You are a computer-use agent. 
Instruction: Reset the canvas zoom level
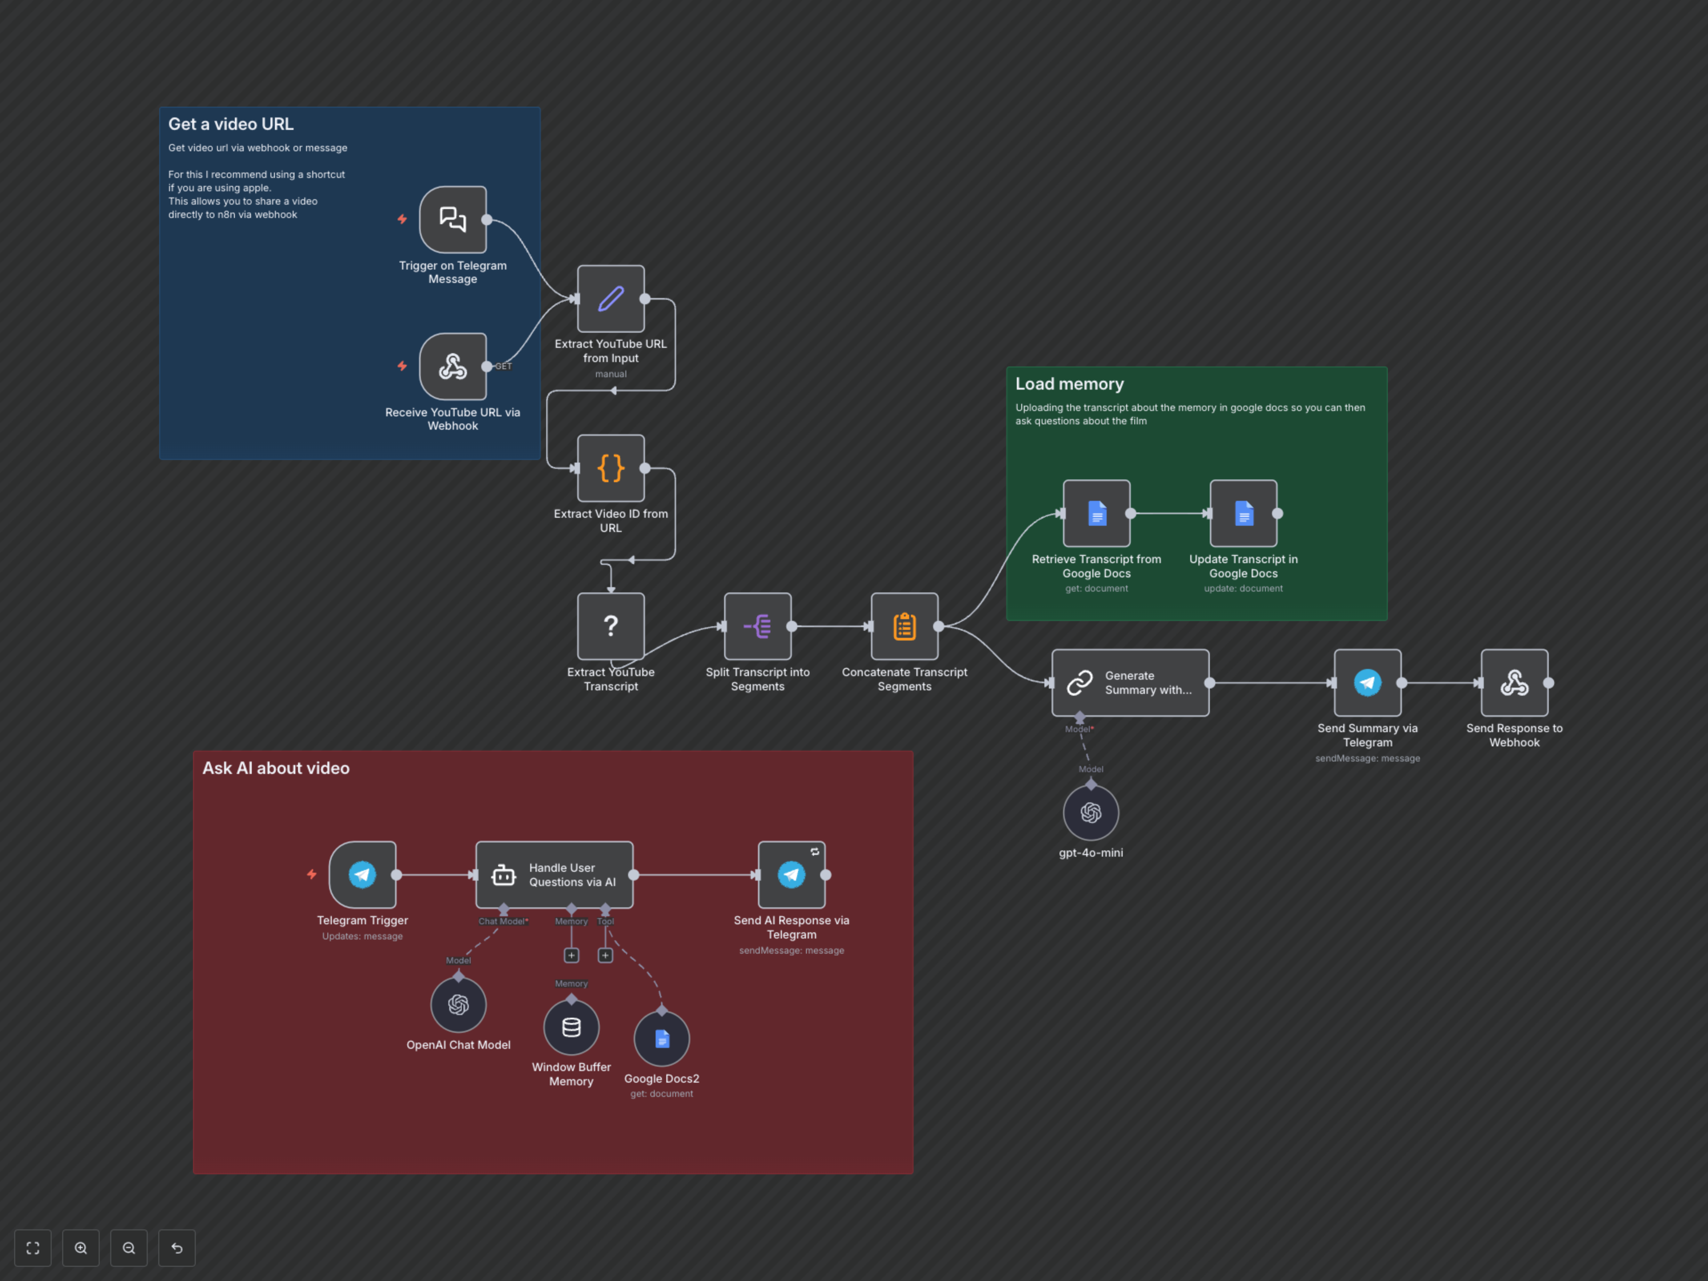pos(177,1248)
